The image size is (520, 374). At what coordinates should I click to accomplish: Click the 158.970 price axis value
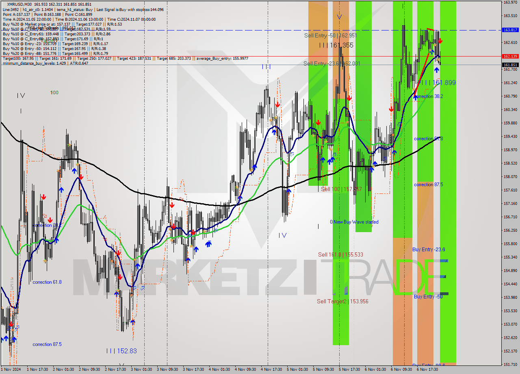pos(510,150)
